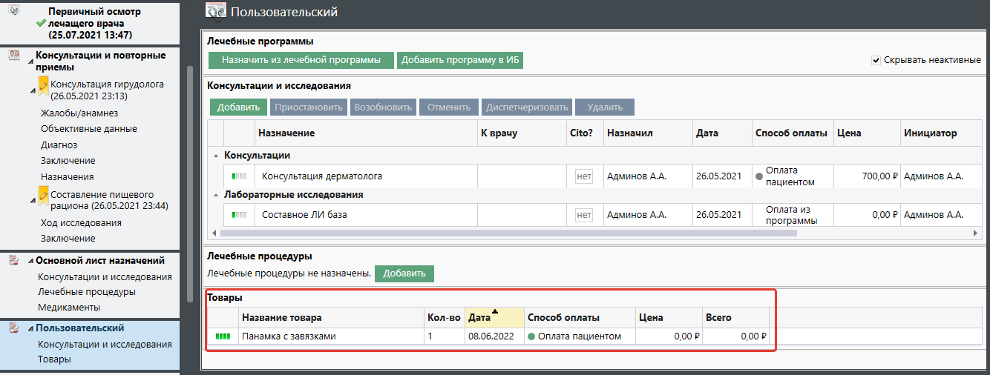Click the status bars icon for Составное ЛИ база
Image resolution: width=990 pixels, height=375 pixels.
click(239, 215)
